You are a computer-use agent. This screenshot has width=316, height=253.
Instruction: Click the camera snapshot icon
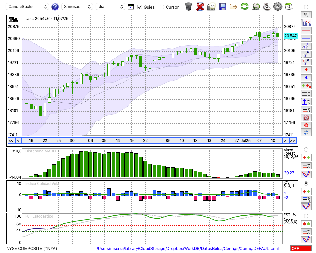pos(211,7)
